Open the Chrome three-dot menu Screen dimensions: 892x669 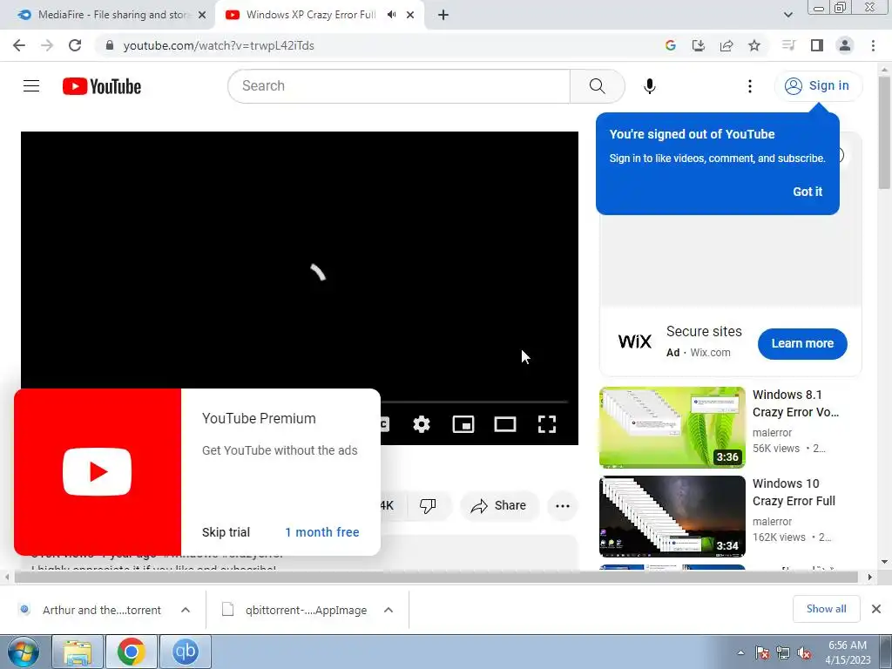tap(873, 45)
